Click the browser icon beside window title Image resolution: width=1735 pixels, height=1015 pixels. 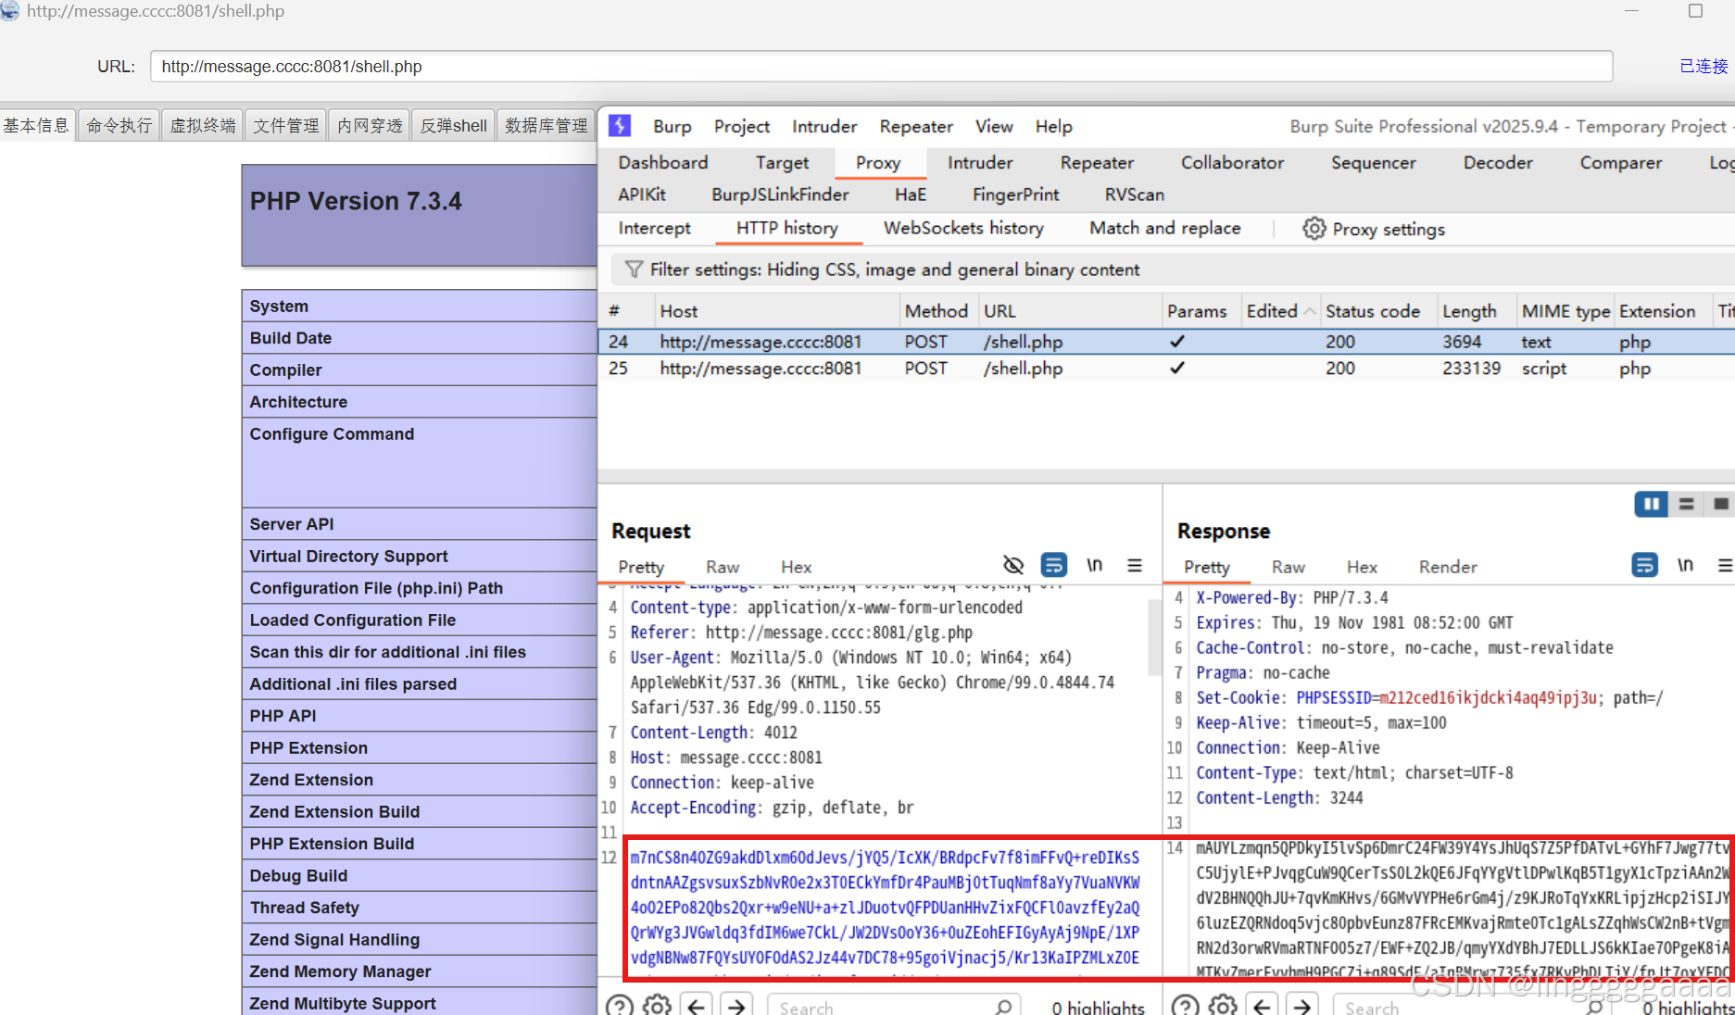pyautogui.click(x=9, y=10)
